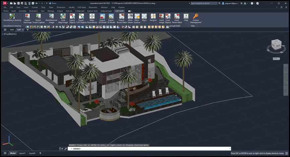Open the signed-in account dropdown
This screenshot has height=157, width=290.
pos(230,3)
